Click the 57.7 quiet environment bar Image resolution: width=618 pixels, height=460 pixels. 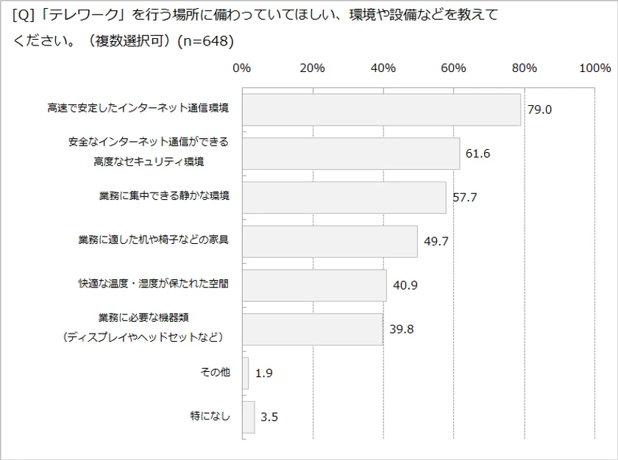point(344,197)
